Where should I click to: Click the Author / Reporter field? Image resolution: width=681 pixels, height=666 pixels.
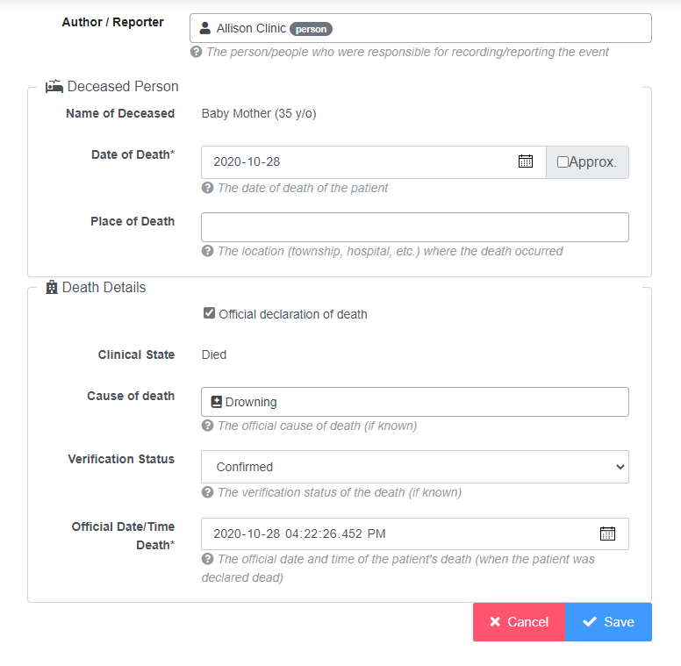point(420,28)
